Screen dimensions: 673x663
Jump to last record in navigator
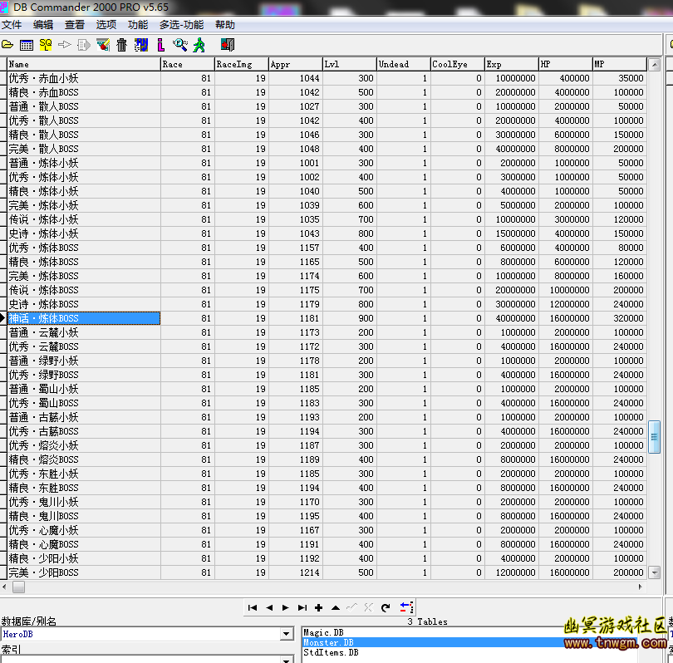pos(302,607)
